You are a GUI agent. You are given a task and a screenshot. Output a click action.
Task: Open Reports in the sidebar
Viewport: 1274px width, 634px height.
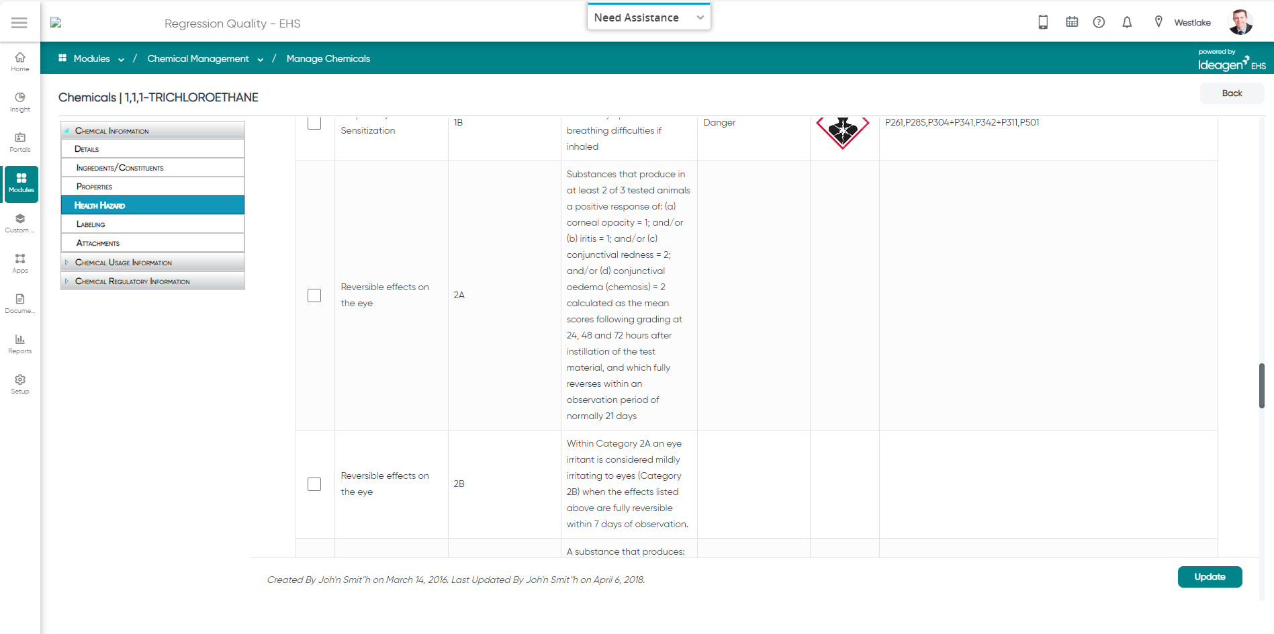click(x=20, y=344)
